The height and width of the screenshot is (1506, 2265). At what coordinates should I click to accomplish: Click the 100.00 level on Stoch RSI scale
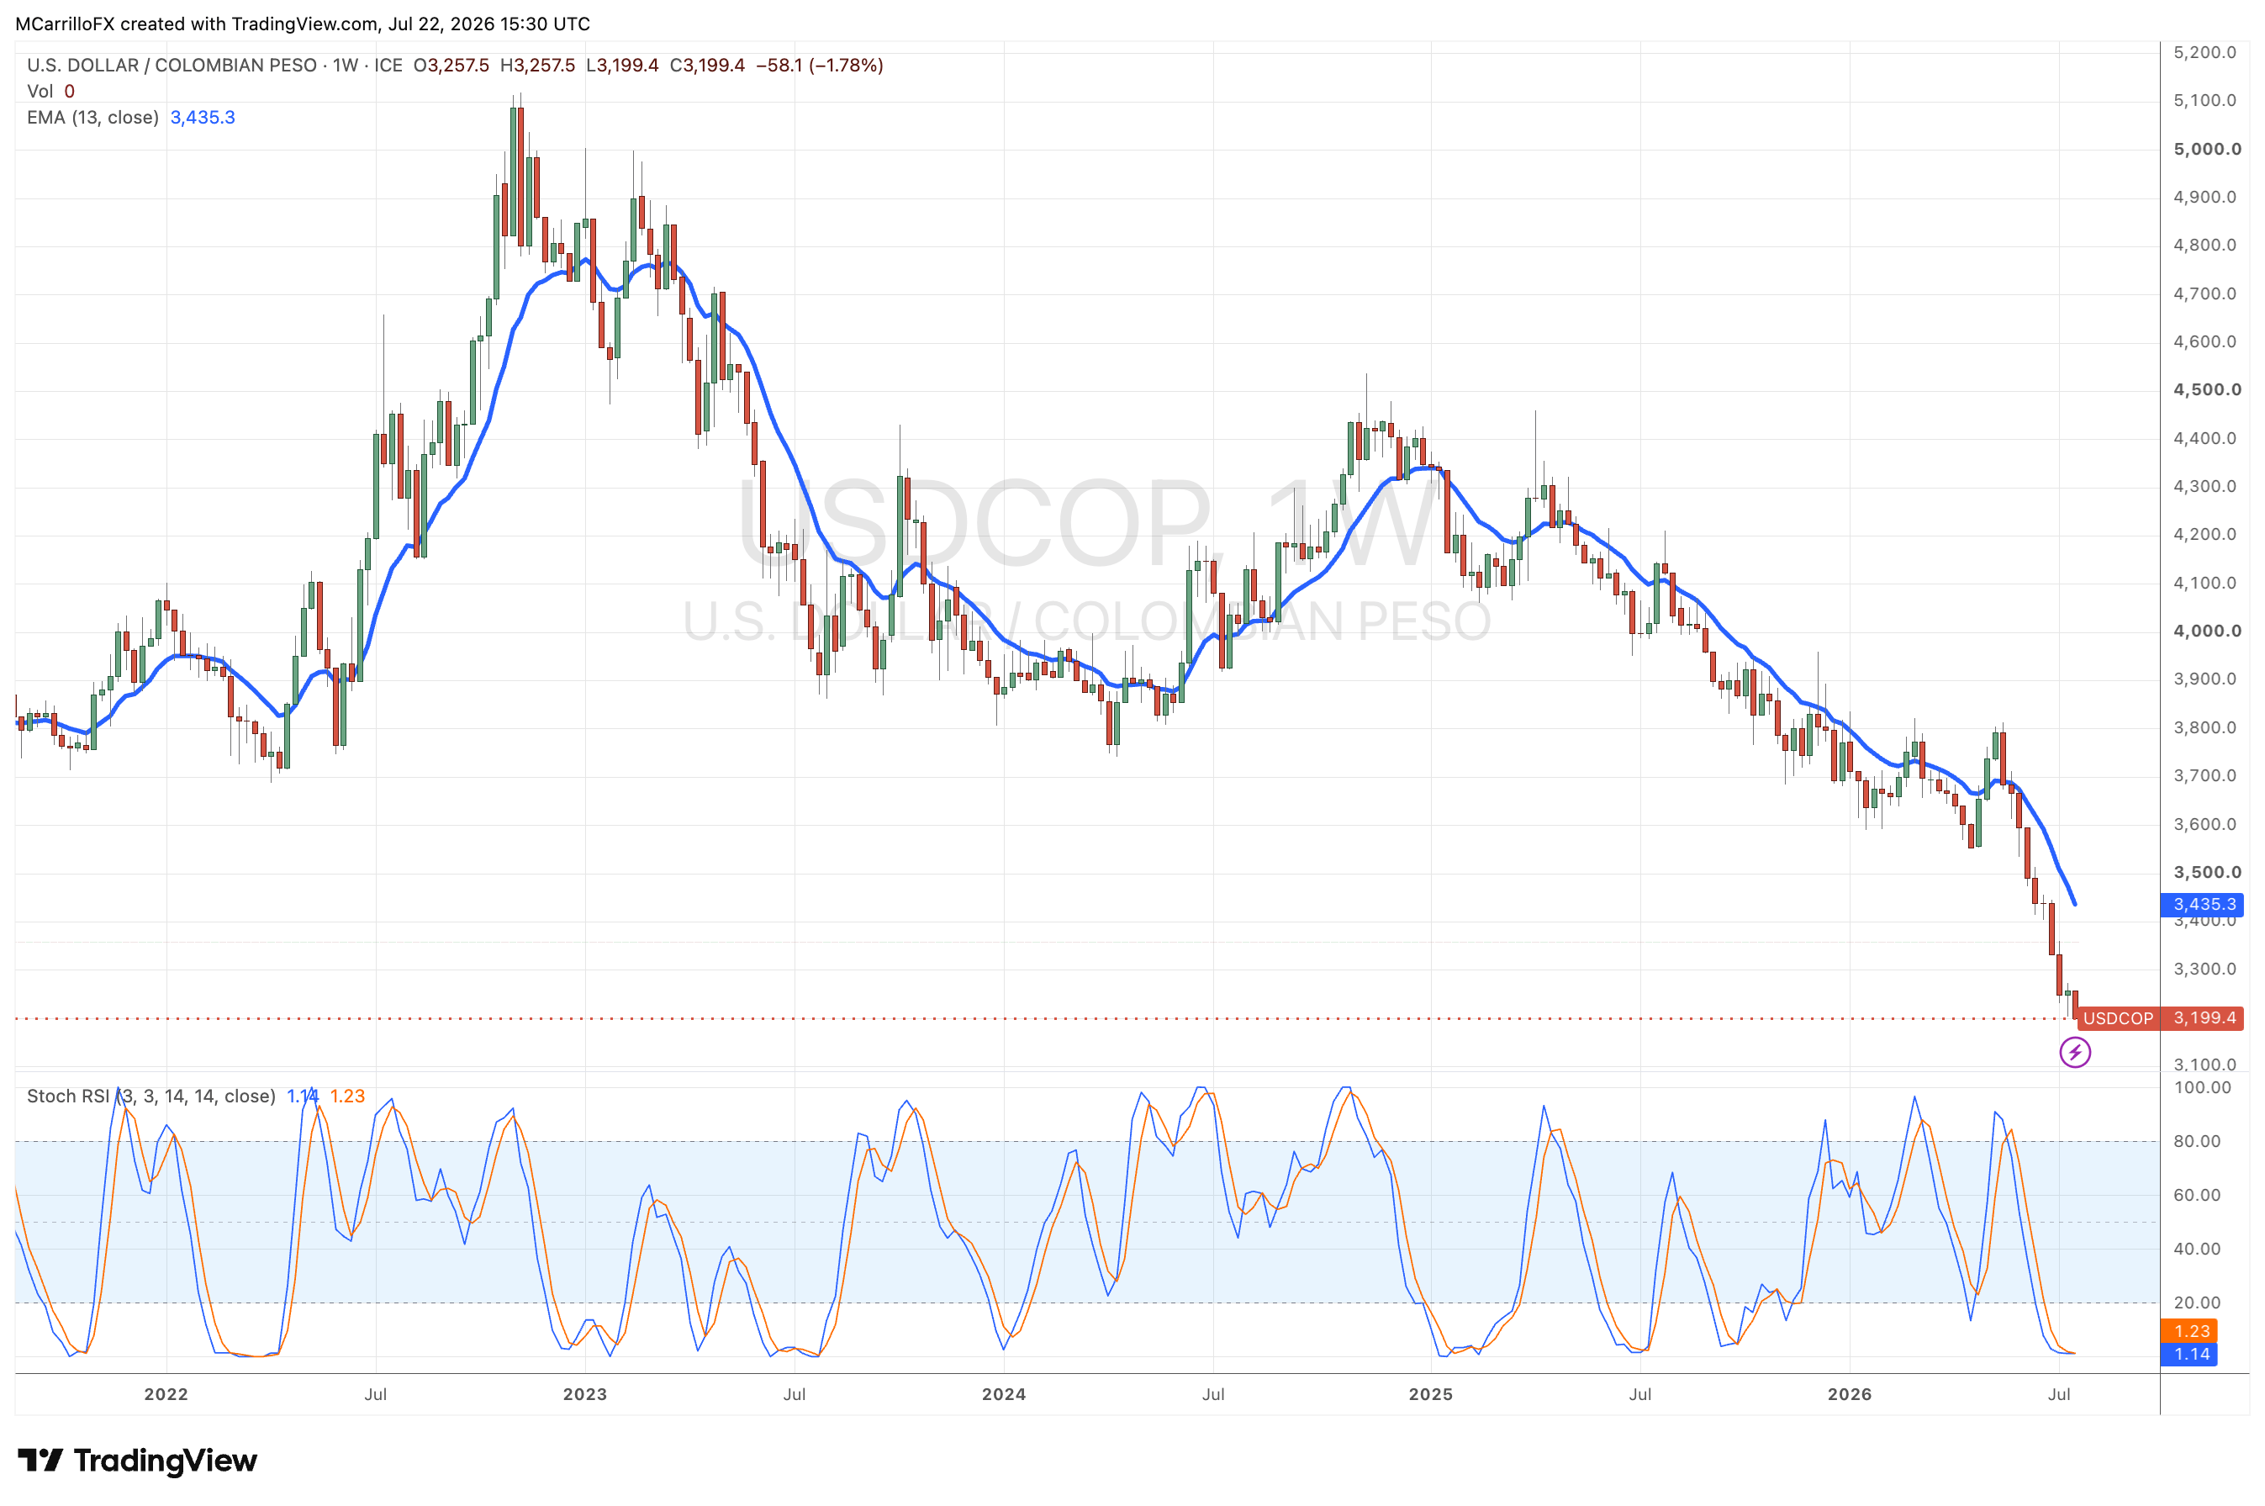tap(2202, 1087)
